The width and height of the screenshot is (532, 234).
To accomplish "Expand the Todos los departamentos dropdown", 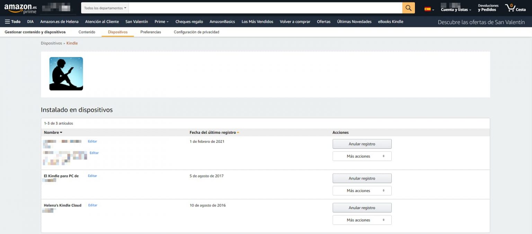I will point(105,8).
